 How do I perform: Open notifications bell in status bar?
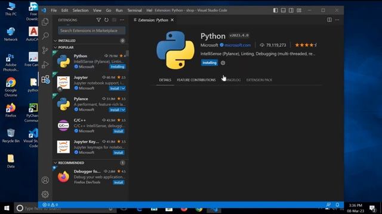coord(337,204)
